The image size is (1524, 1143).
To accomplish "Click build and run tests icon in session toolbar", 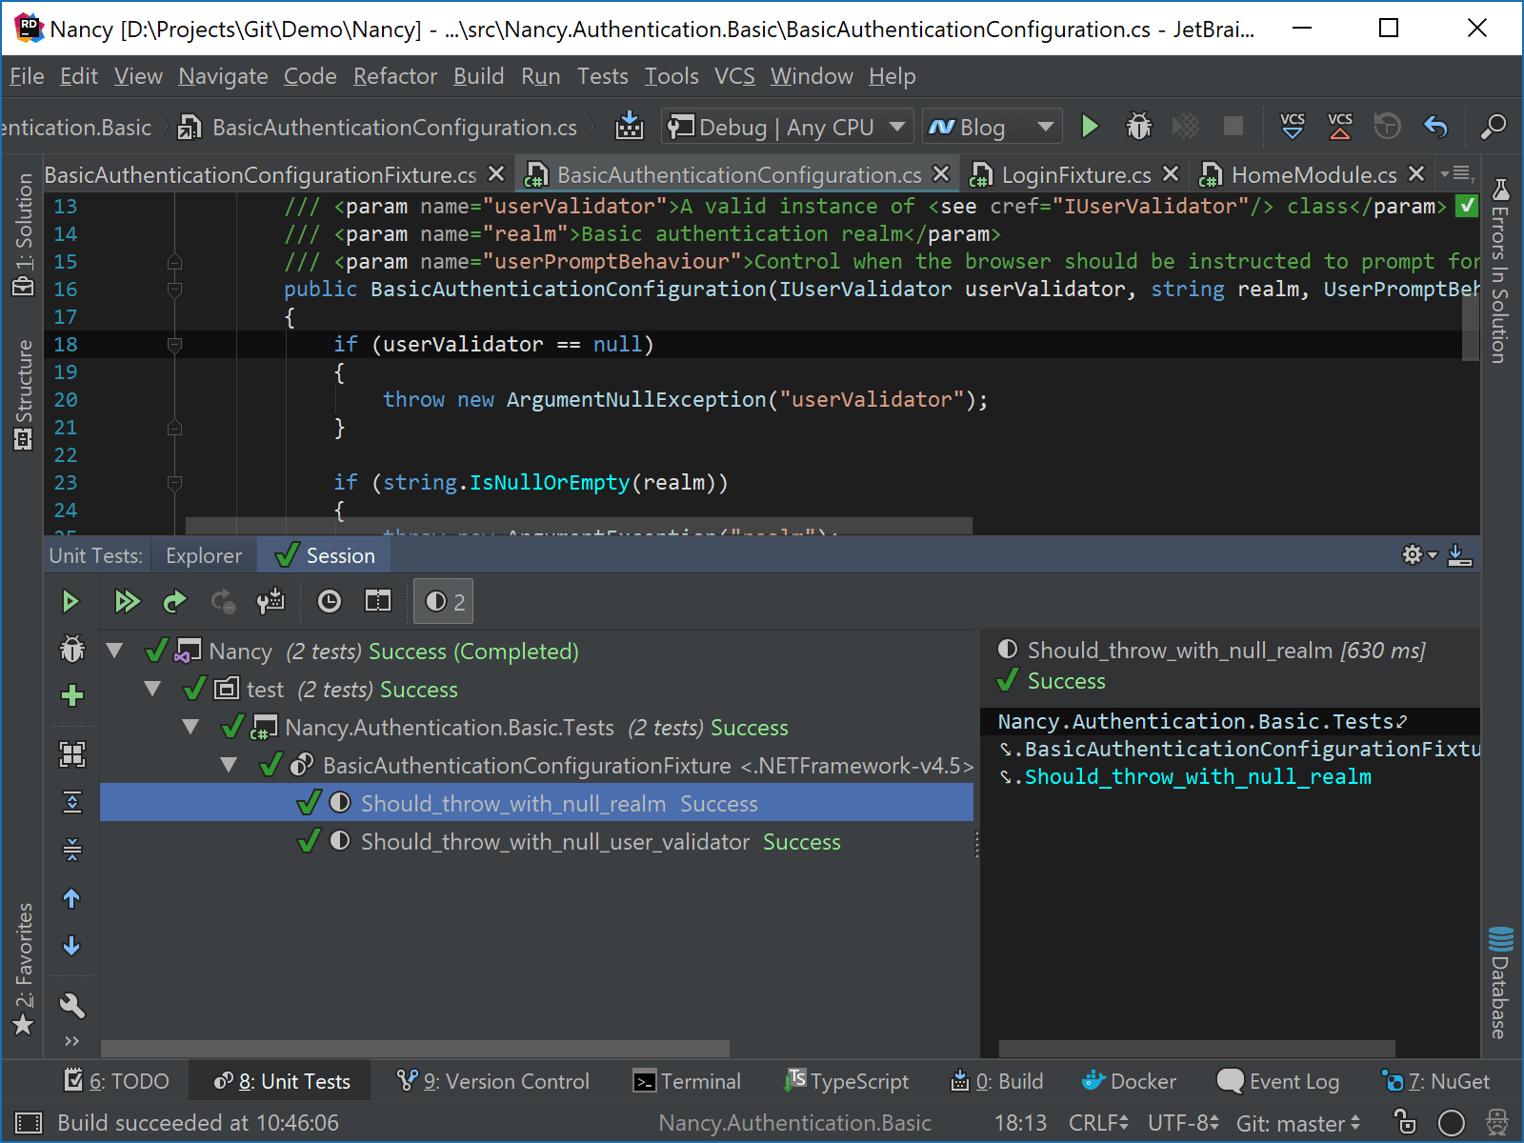I will 271,601.
